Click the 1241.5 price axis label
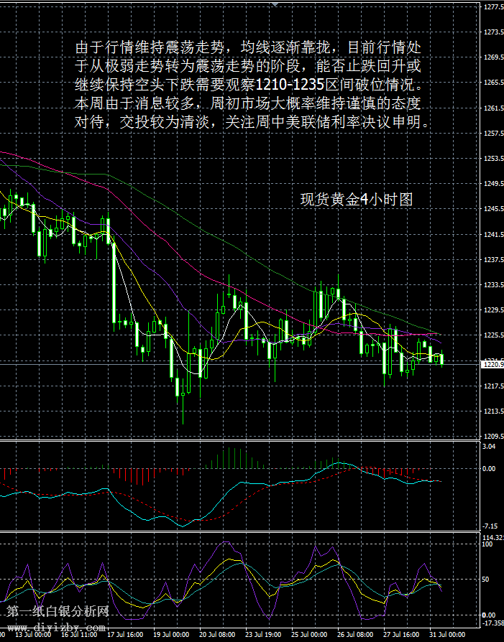504x642 pixels. pos(494,235)
